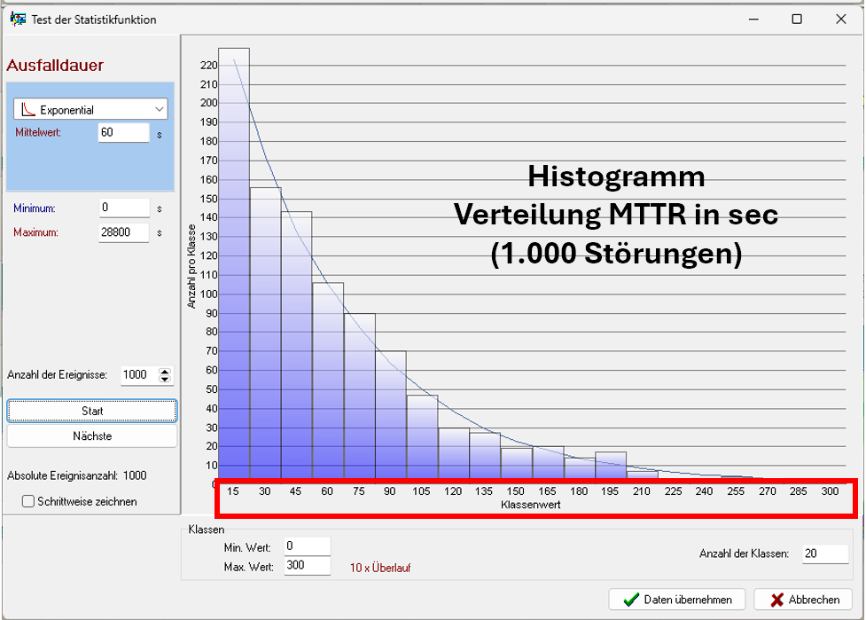Click the Abbrechen button
Viewport: 866px width, 620px height.
click(x=803, y=600)
